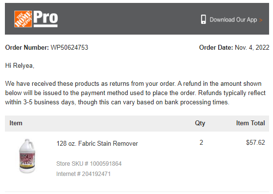Click the Item column header

pos(16,123)
